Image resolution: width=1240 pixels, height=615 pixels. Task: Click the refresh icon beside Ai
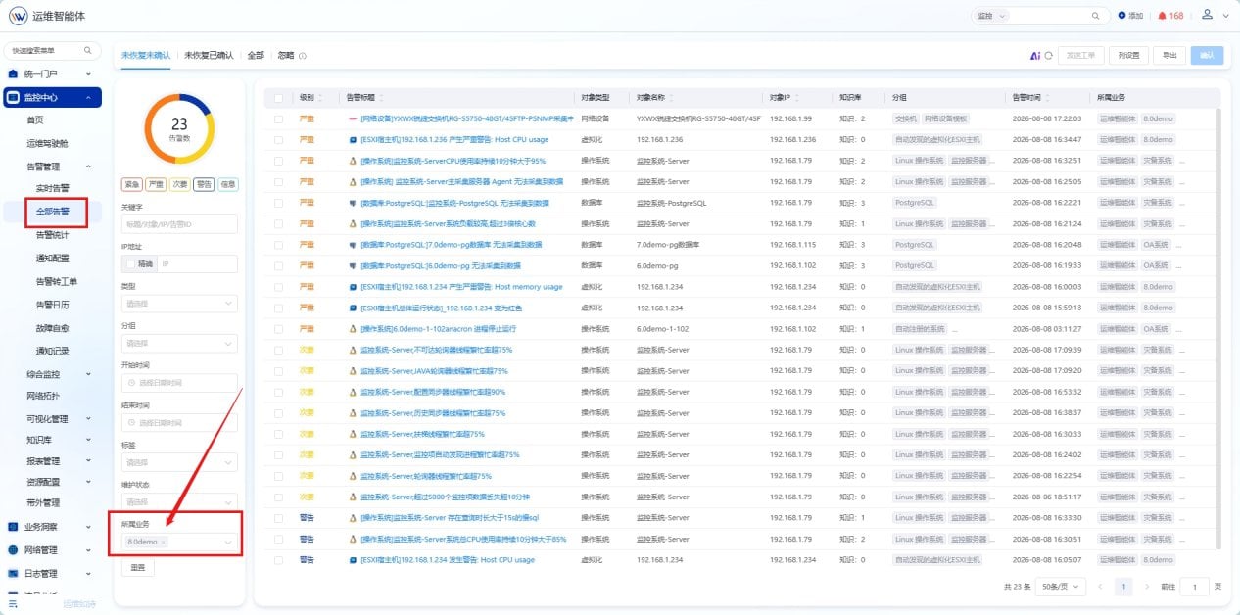pyautogui.click(x=1048, y=56)
